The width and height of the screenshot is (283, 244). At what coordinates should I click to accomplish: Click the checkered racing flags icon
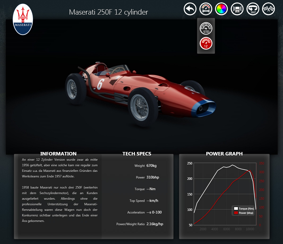point(269,9)
